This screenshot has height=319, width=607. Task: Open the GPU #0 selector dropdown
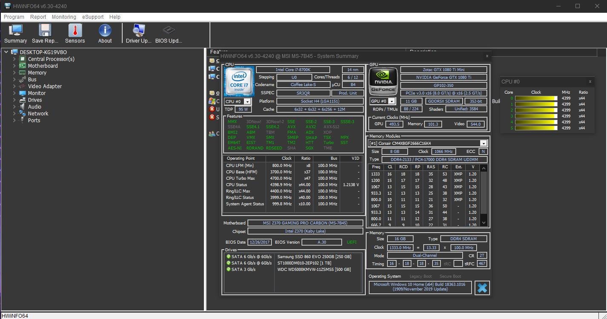392,101
